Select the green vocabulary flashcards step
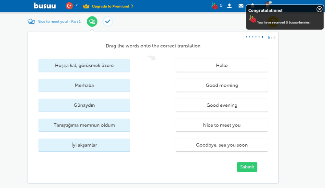 coord(92,21)
